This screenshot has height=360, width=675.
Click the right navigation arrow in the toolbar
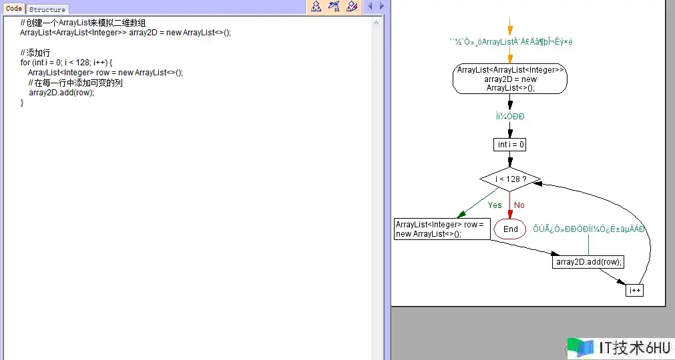pos(382,7)
